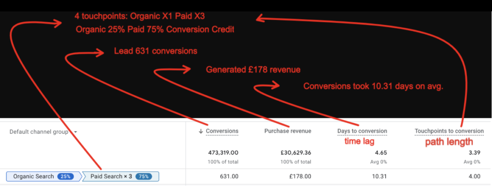Click '100% of total' under Conversions
Image resolution: width=492 pixels, height=187 pixels.
[223, 162]
